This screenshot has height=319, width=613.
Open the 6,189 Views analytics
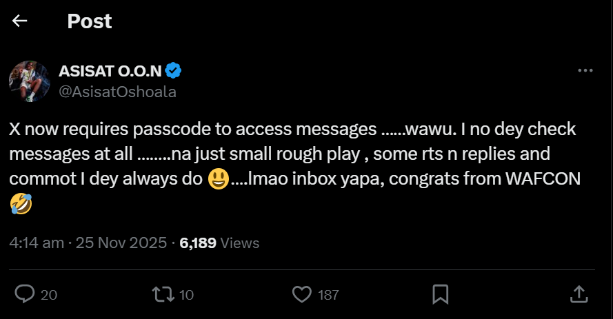click(219, 243)
